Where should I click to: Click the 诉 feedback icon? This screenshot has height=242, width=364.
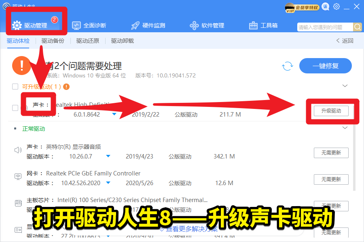click(x=325, y=7)
